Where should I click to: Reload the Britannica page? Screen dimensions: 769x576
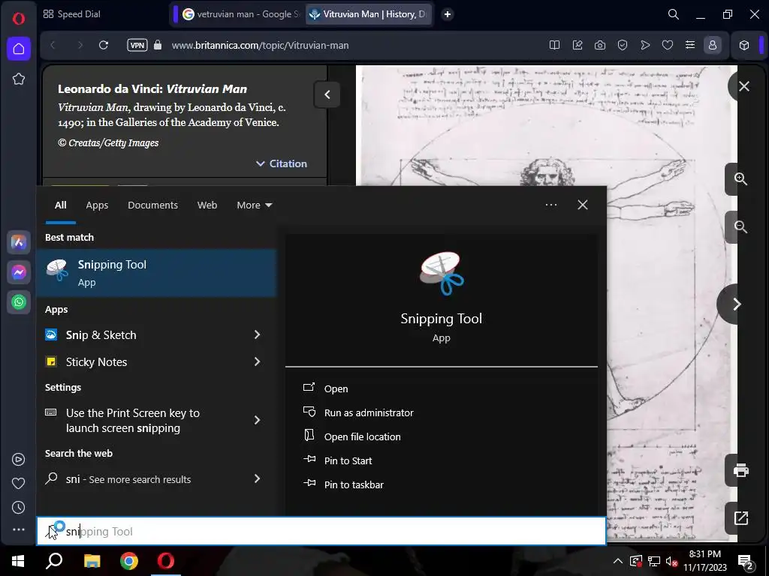tap(104, 45)
